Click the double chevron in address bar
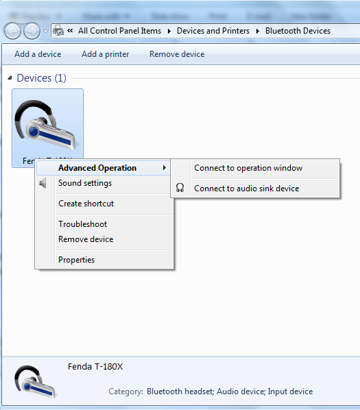 (x=70, y=31)
